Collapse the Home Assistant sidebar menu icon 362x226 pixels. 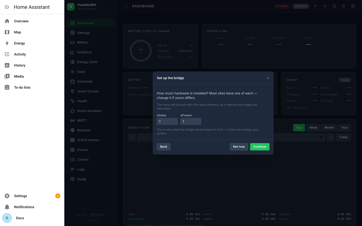[7, 7]
